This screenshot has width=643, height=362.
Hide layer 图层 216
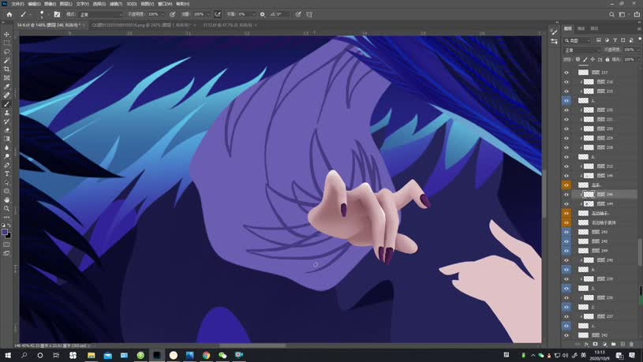(x=566, y=81)
